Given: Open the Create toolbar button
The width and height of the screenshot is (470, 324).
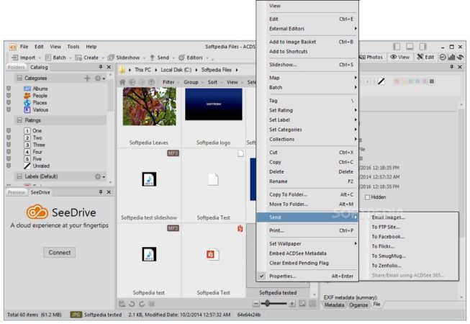Looking at the screenshot, I should click(x=87, y=58).
